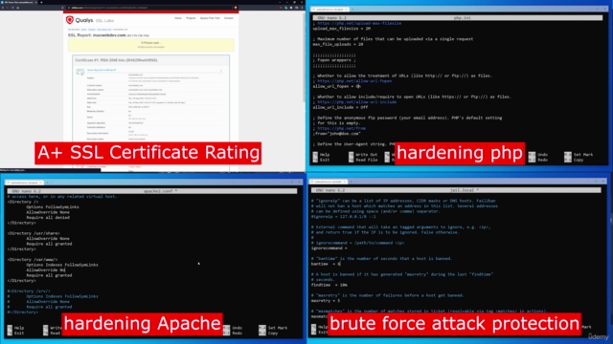
Task: Select the Home menu on Qualys page
Action: (x=178, y=18)
